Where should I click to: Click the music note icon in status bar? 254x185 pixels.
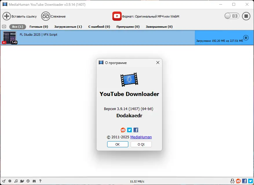pos(16,181)
